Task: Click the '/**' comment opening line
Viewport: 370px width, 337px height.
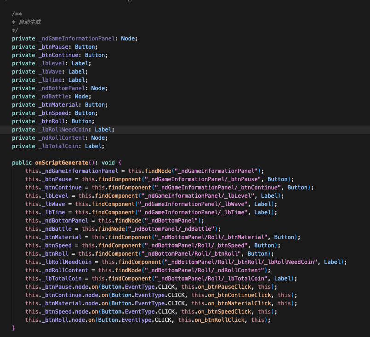Action: [x=17, y=14]
